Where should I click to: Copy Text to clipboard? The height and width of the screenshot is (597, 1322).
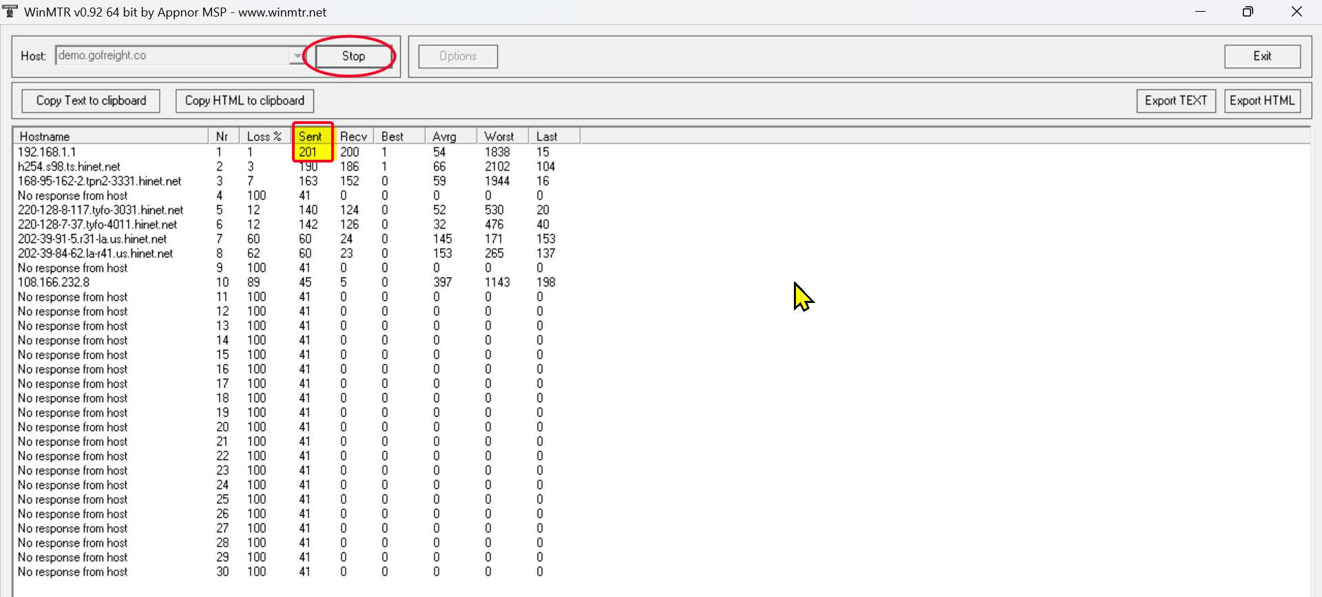pyautogui.click(x=91, y=101)
